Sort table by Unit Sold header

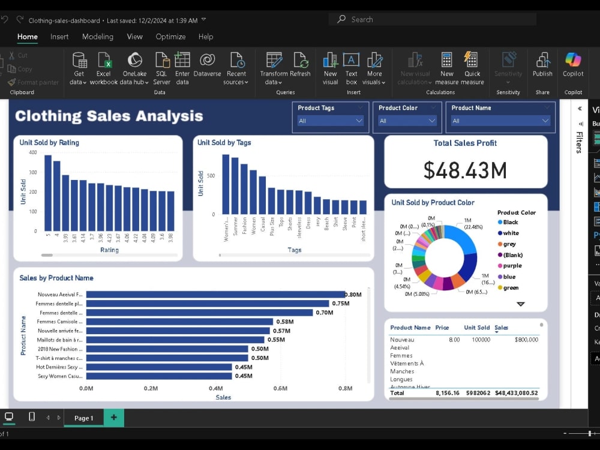tap(477, 328)
